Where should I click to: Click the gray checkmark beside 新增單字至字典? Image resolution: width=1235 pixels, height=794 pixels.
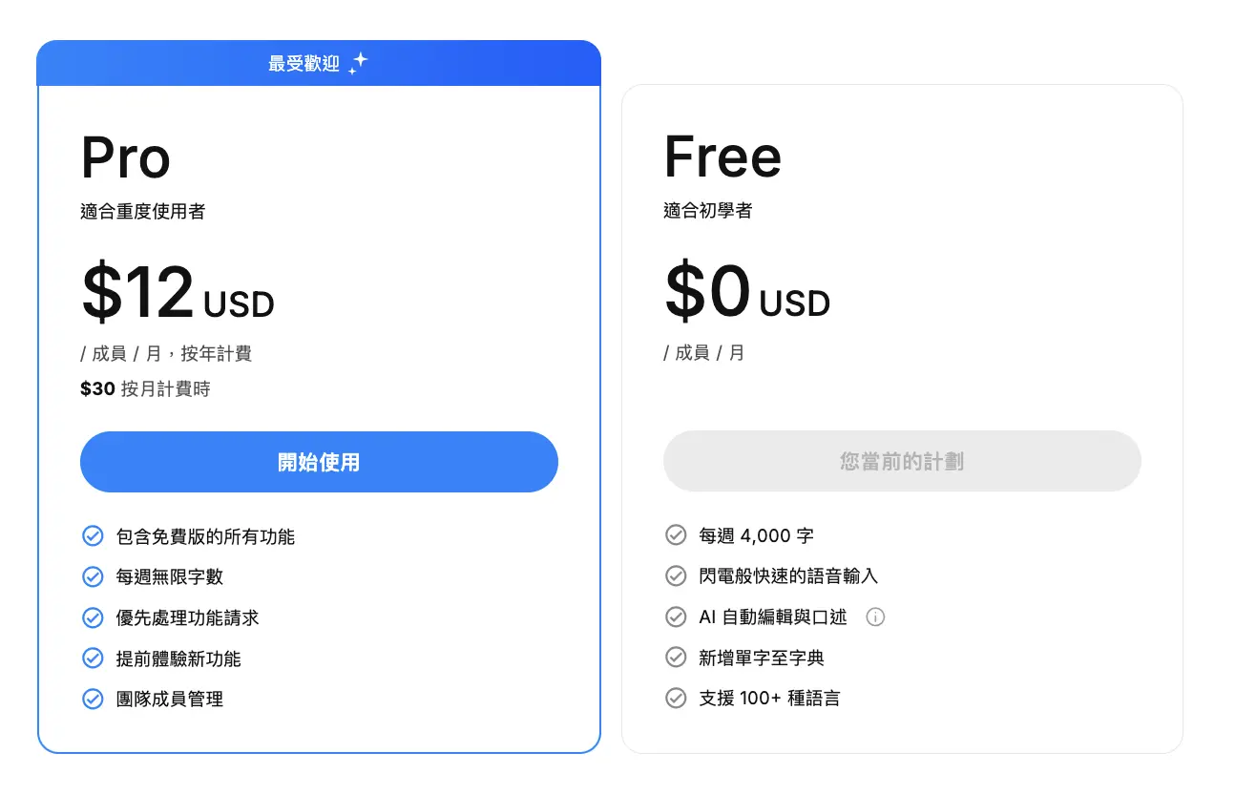[x=676, y=658]
